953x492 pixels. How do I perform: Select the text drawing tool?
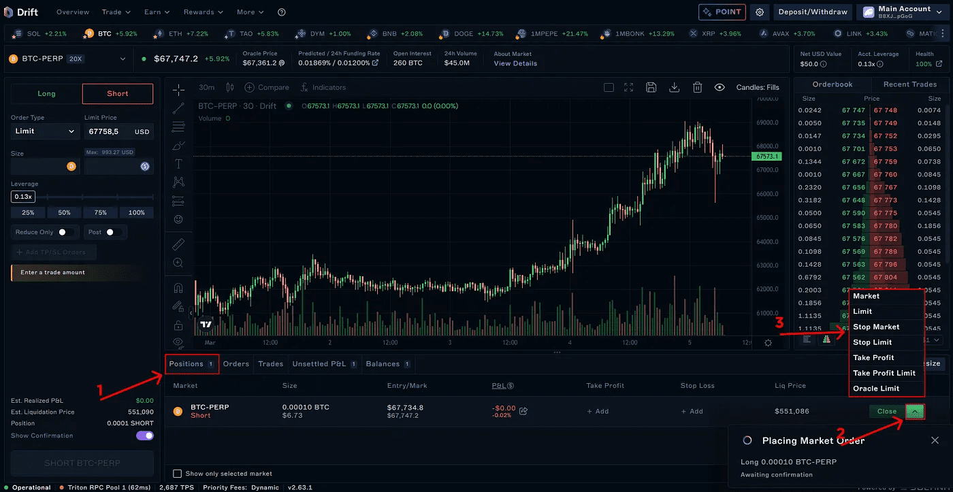pos(178,164)
